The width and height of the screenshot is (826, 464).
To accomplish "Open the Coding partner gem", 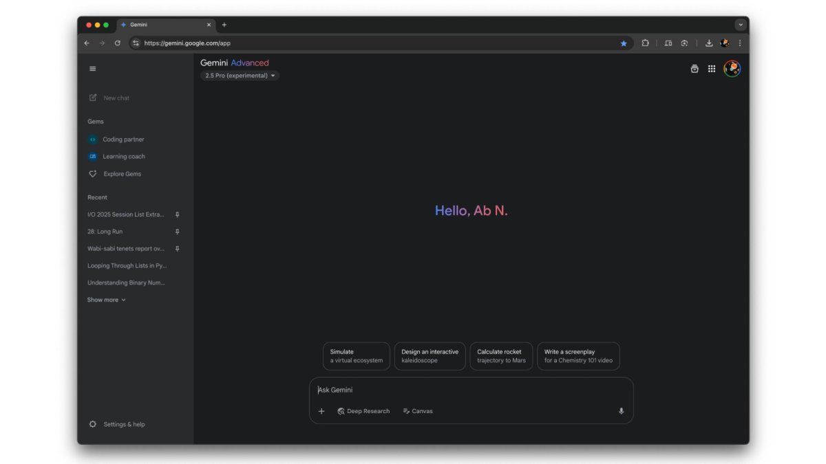I will (117, 140).
